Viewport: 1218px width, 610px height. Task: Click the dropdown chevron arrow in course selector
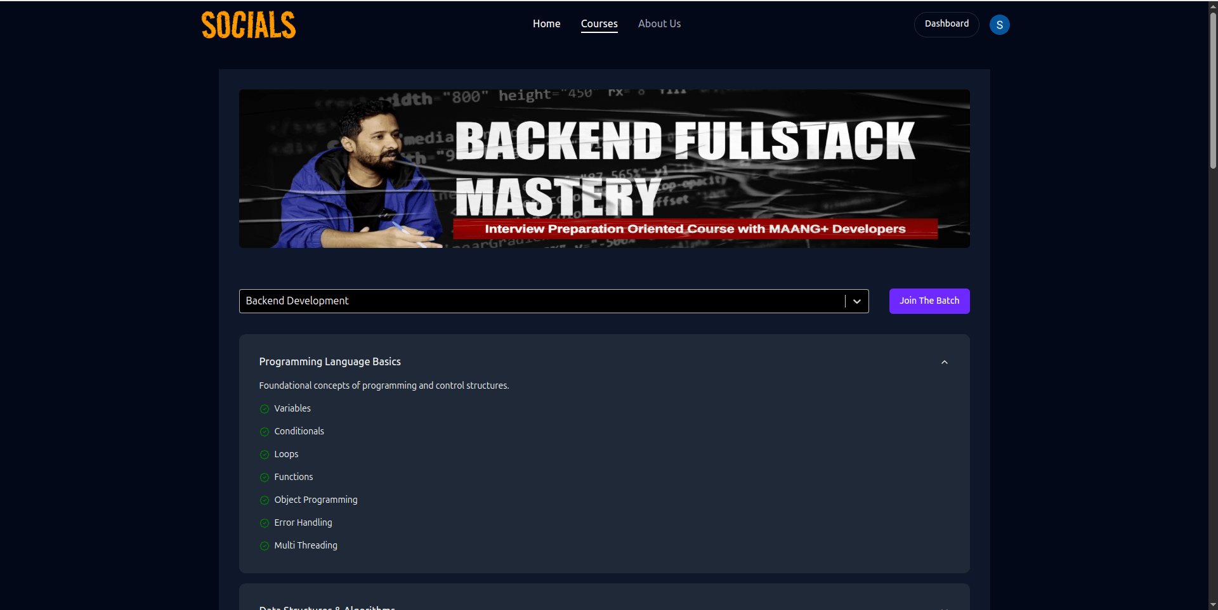tap(857, 301)
